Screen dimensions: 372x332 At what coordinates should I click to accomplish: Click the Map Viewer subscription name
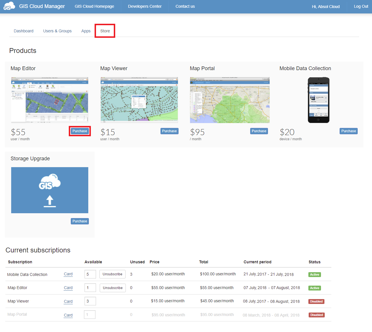18,301
